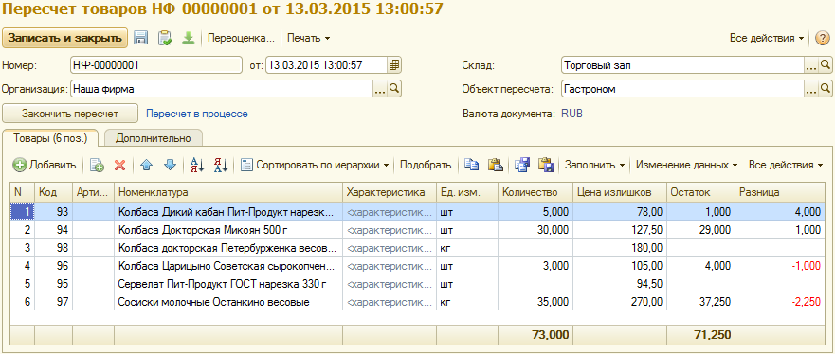Expand the Печать dropdown menu
This screenshot has width=835, height=354.
(x=309, y=38)
